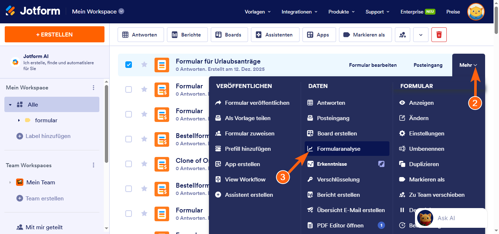Expand the 'formular' folder in the sidebar

coord(18,120)
